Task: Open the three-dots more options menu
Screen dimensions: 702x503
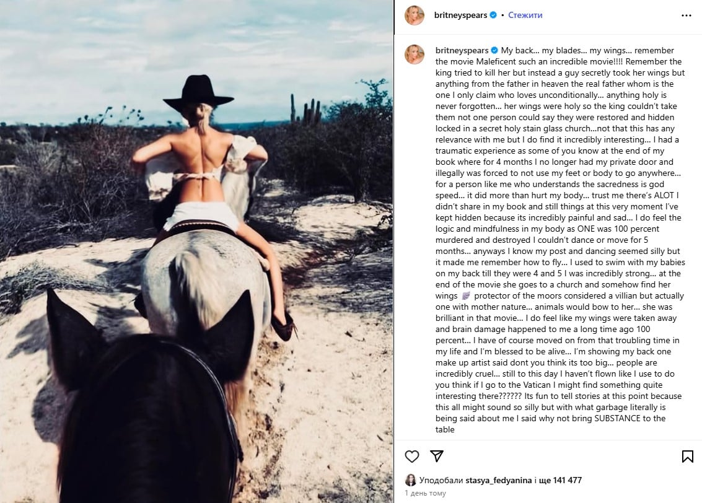Action: (687, 15)
